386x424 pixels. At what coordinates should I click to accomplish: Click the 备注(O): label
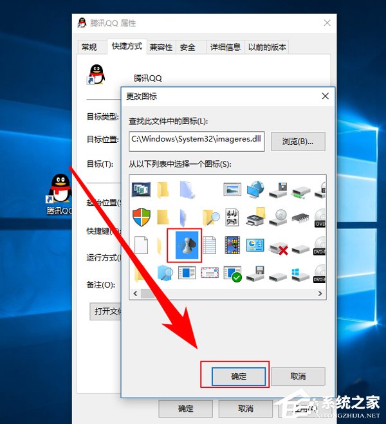(100, 285)
